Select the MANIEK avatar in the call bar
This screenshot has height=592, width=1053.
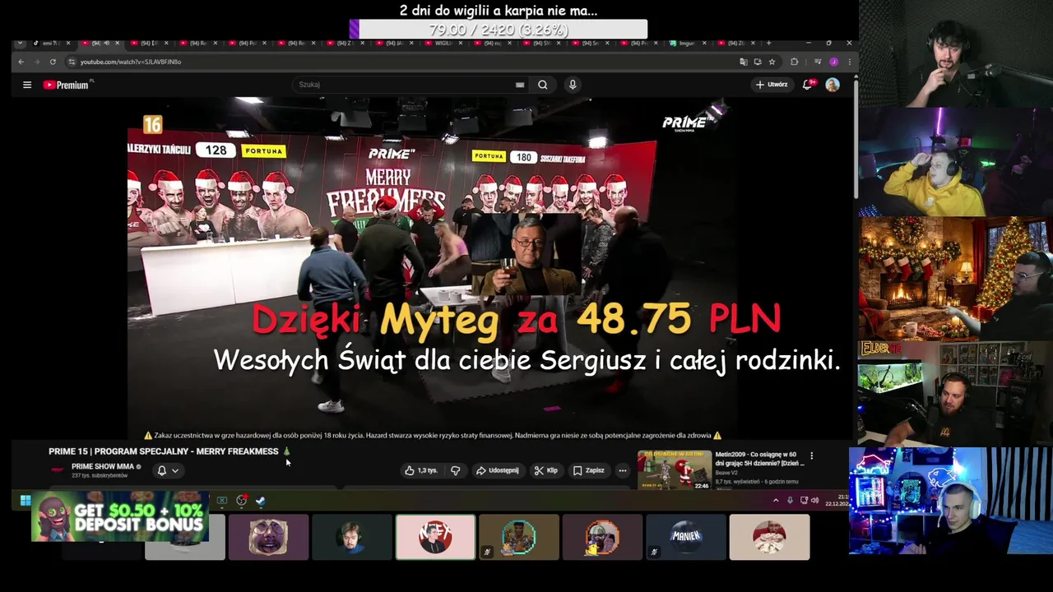coord(686,537)
